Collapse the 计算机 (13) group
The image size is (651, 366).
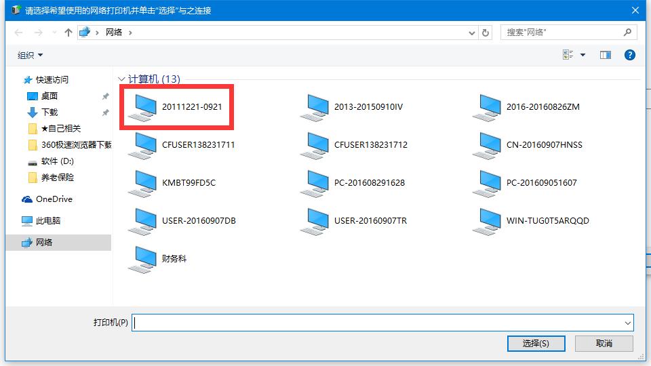pyautogui.click(x=121, y=79)
